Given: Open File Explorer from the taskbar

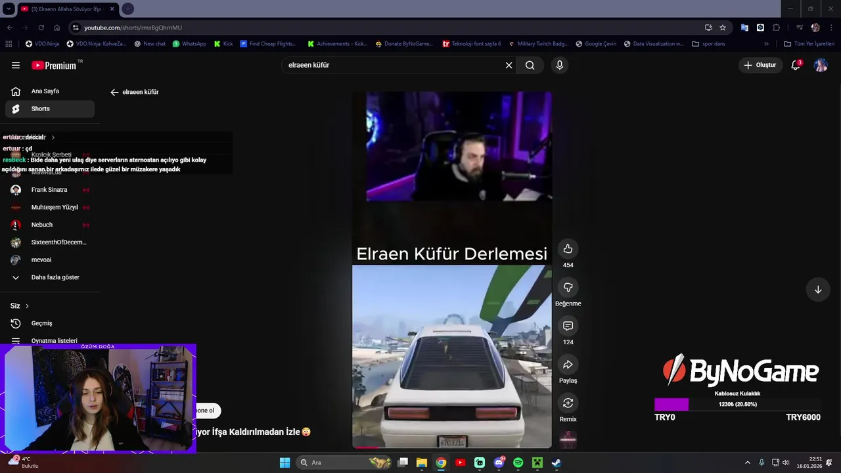Looking at the screenshot, I should pos(422,462).
